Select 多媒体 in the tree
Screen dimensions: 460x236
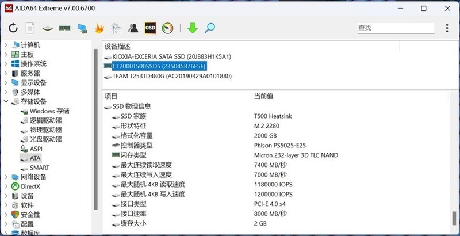(30, 92)
